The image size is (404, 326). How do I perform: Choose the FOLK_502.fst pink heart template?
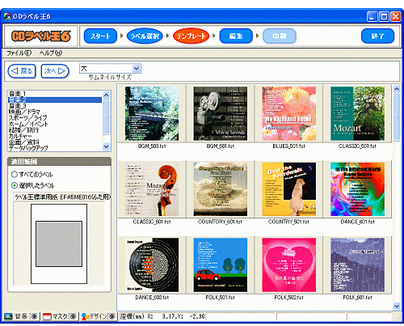coord(289,265)
